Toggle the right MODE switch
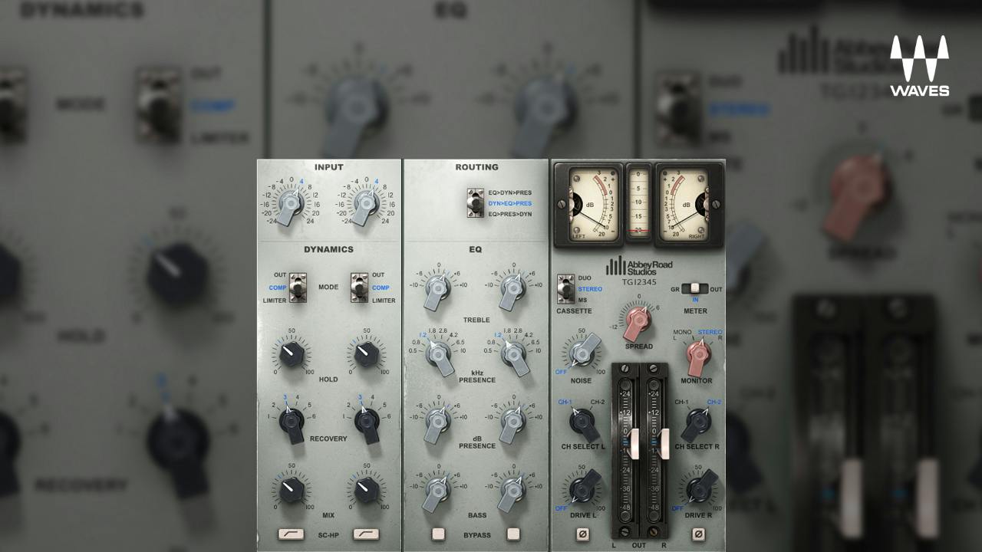This screenshot has height=552, width=982. pos(359,287)
